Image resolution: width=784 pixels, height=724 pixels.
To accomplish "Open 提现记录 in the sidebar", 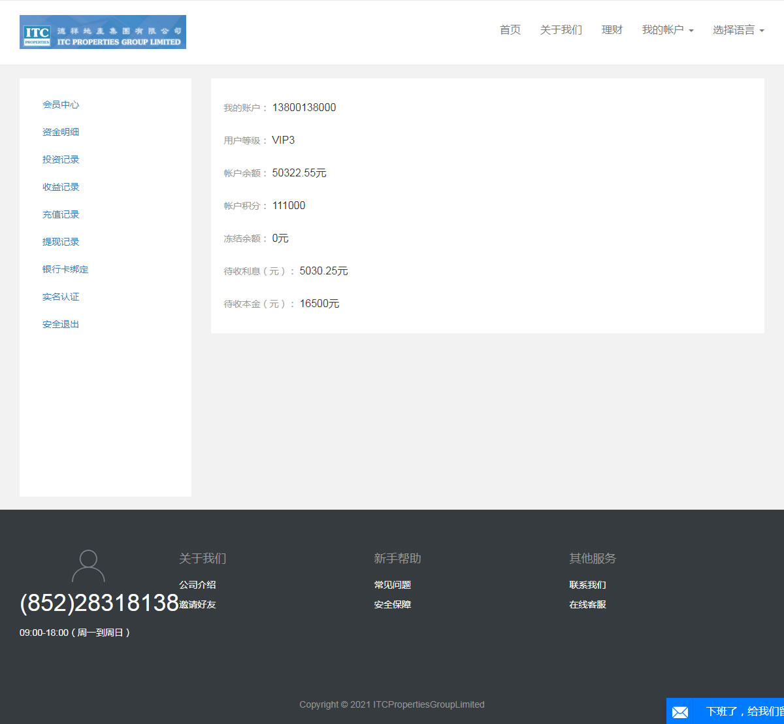I will tap(61, 242).
